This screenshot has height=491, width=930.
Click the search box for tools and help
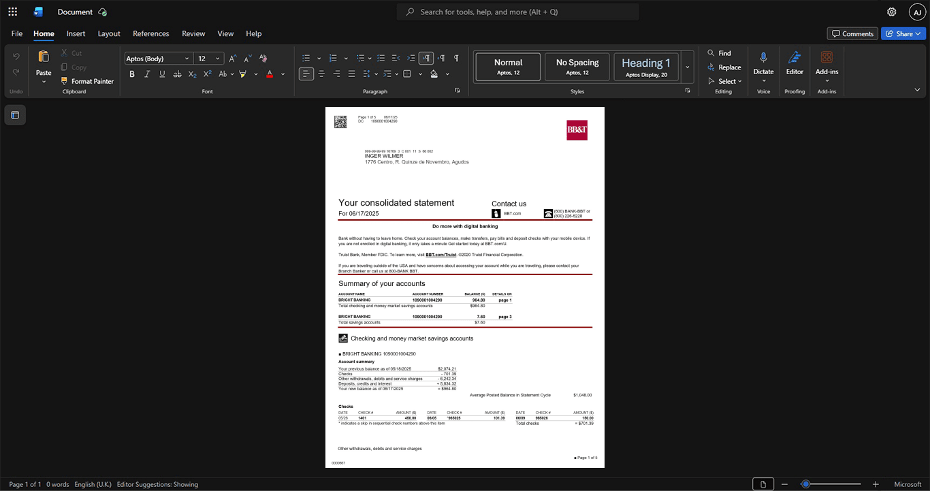pyautogui.click(x=518, y=12)
